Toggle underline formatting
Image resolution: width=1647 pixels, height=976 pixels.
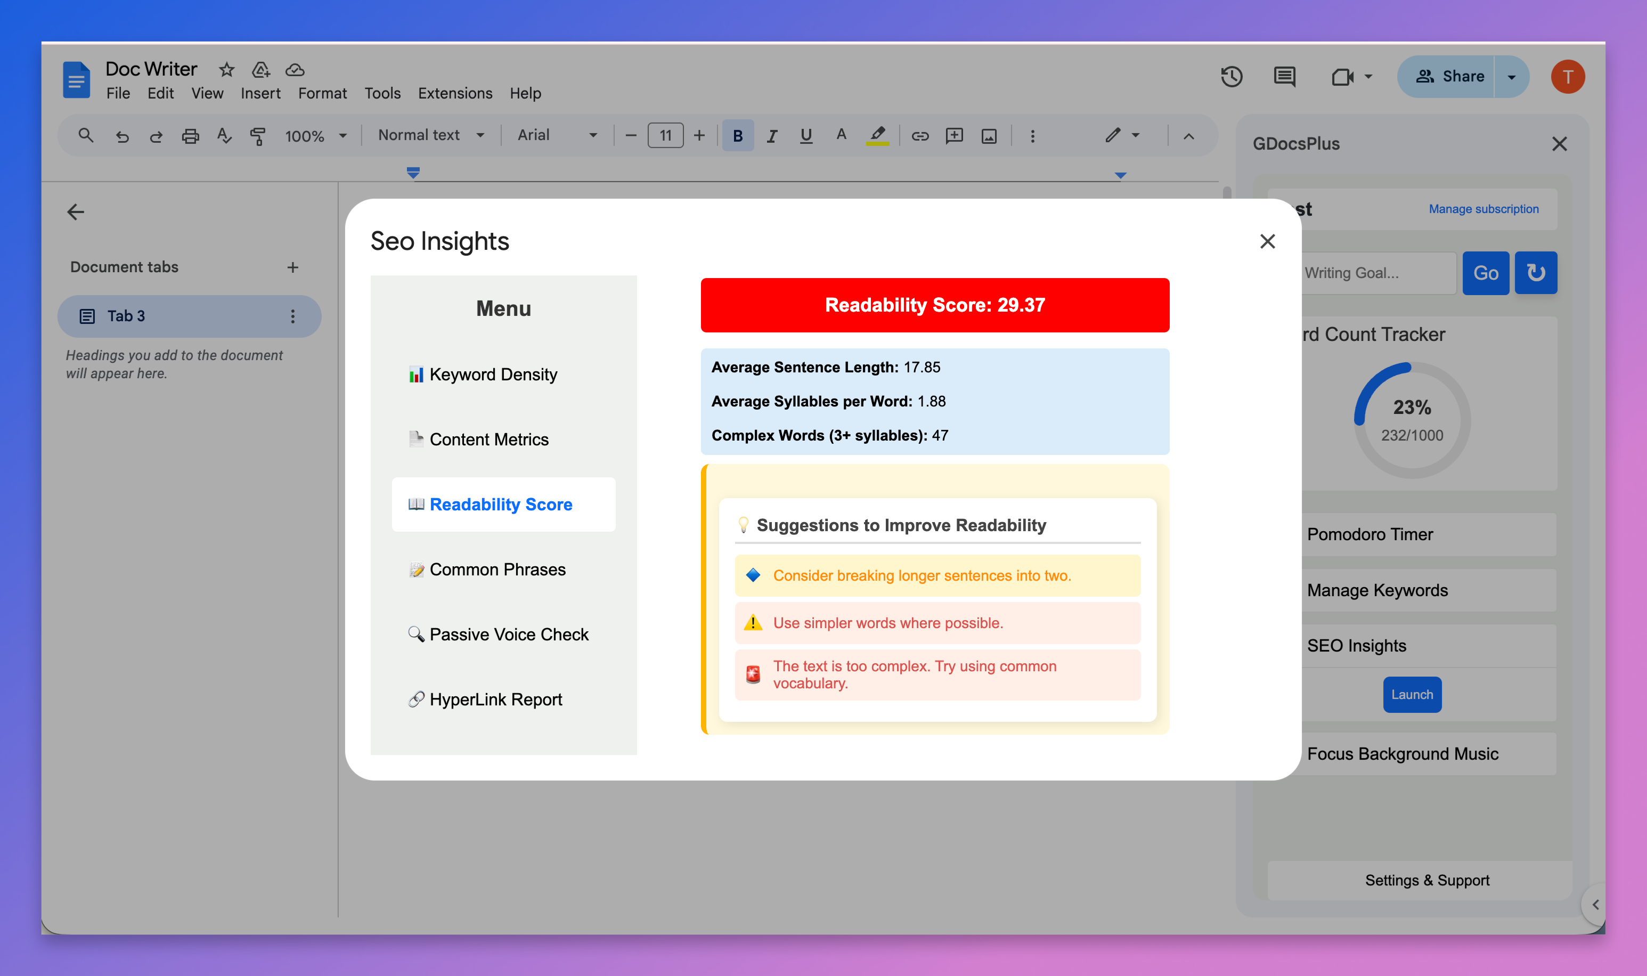click(805, 136)
